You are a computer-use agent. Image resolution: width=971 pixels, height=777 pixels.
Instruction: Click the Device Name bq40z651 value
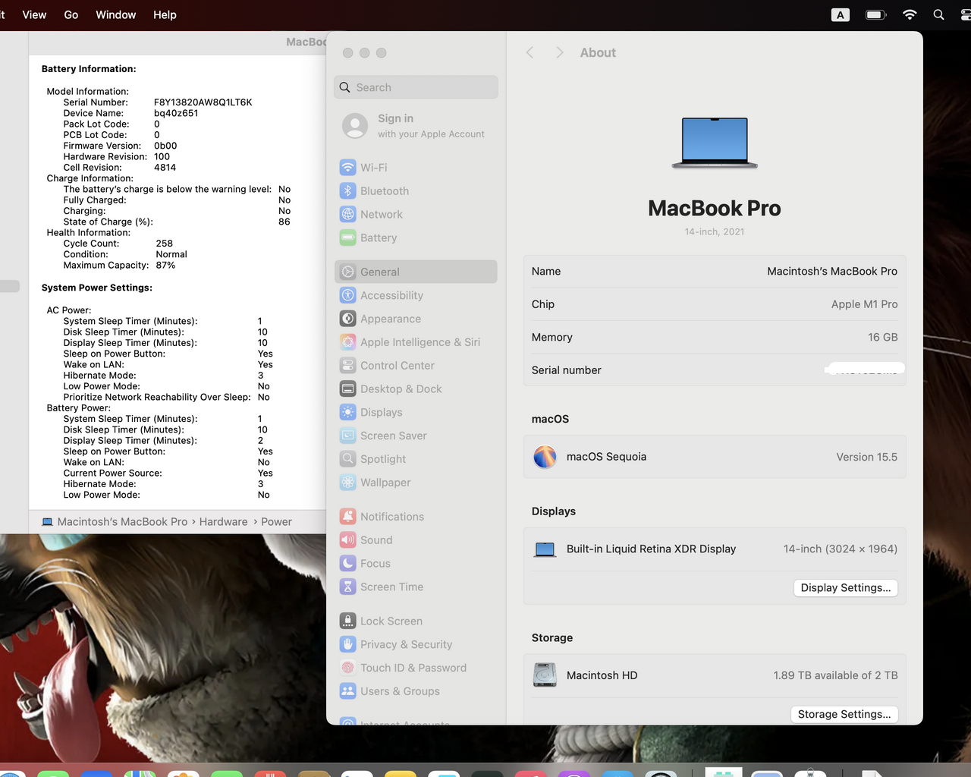tap(176, 114)
